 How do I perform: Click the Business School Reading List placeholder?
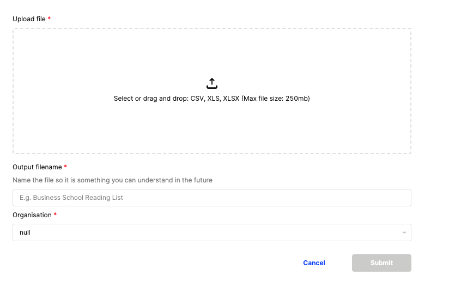tap(71, 198)
